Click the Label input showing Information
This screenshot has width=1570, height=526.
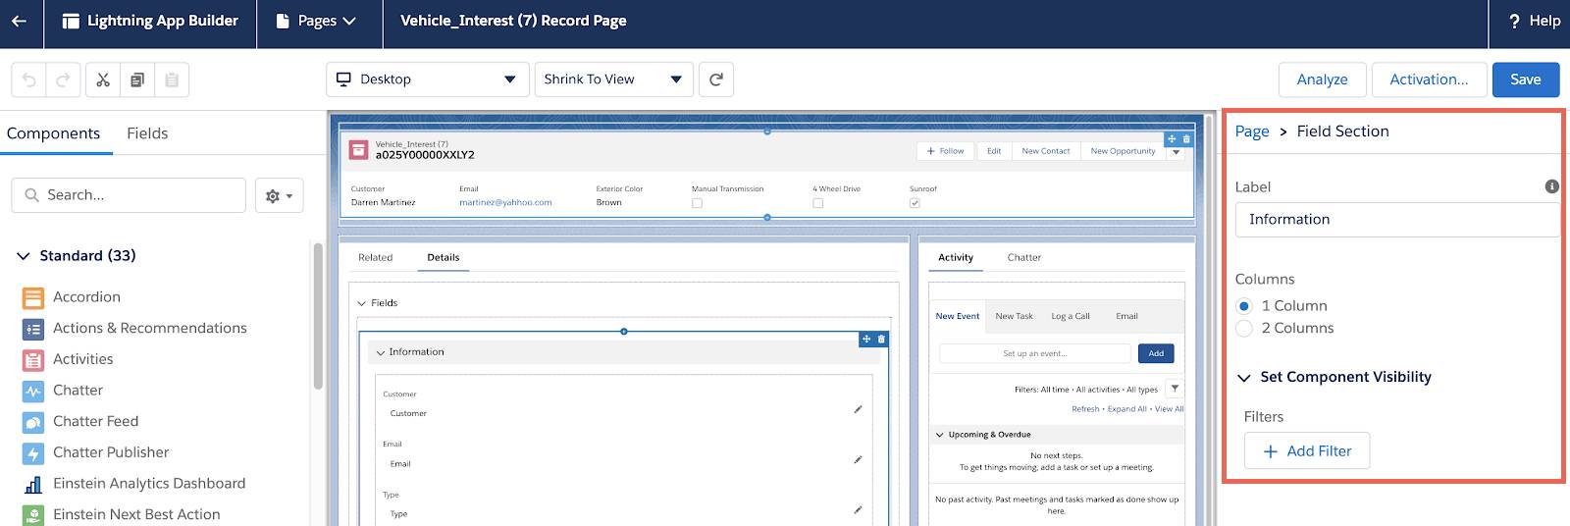(x=1397, y=220)
